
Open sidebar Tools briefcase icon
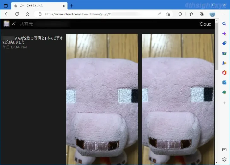click(224, 53)
